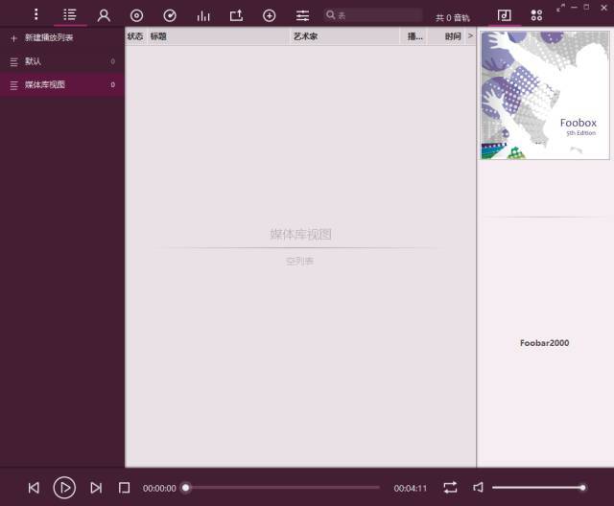Mute the volume speaker icon
This screenshot has height=506, width=614.
click(x=478, y=487)
